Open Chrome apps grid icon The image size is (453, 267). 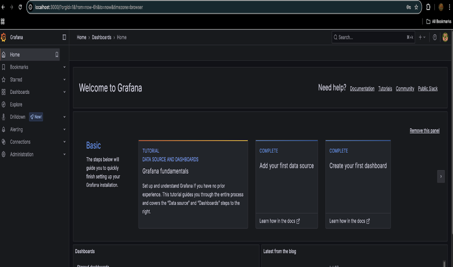[x=3, y=22]
